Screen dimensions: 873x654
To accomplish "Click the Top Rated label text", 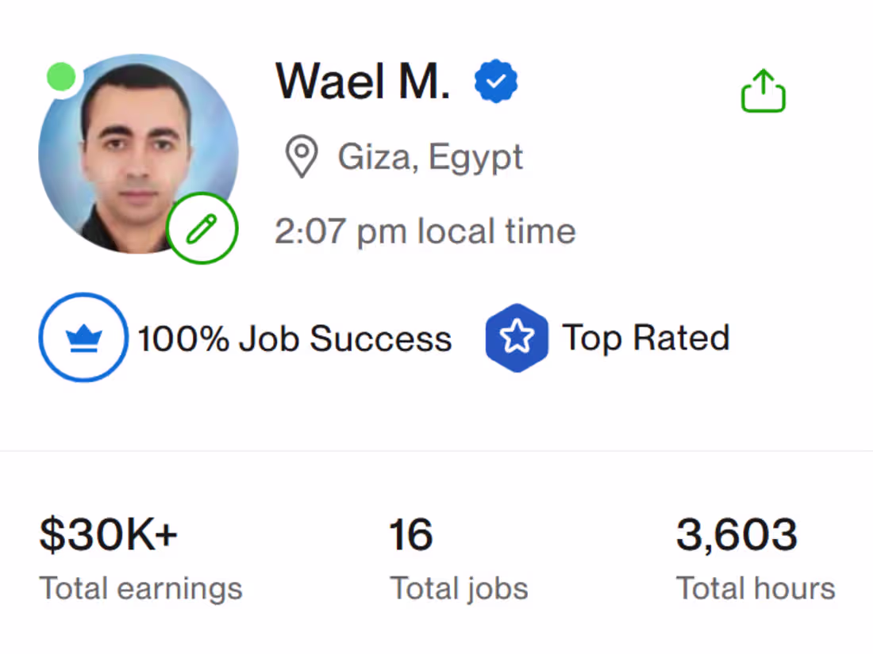I will click(x=646, y=338).
